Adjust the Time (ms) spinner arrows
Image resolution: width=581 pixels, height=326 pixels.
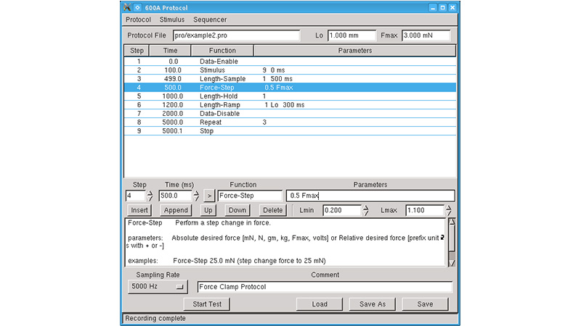[x=196, y=196]
